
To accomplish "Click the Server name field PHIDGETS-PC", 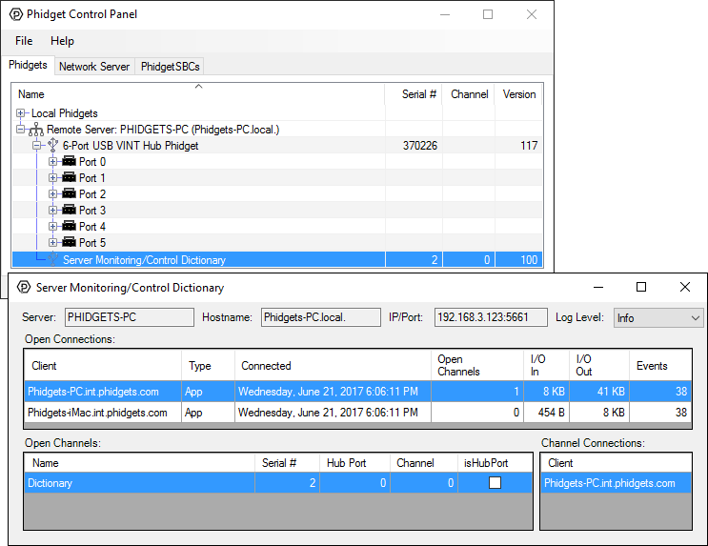I will coord(130,317).
